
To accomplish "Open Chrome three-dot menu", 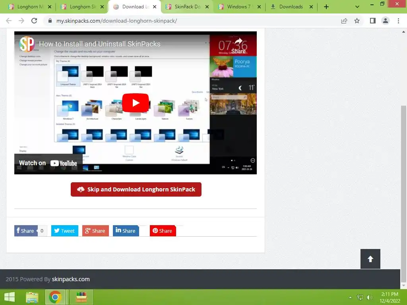I will click(x=398, y=21).
